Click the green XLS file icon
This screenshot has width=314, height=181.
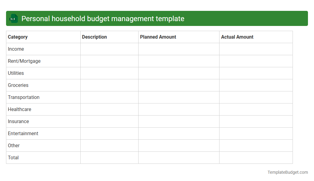click(x=13, y=18)
